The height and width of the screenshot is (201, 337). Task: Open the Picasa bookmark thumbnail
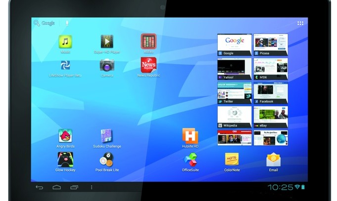tap(271, 45)
